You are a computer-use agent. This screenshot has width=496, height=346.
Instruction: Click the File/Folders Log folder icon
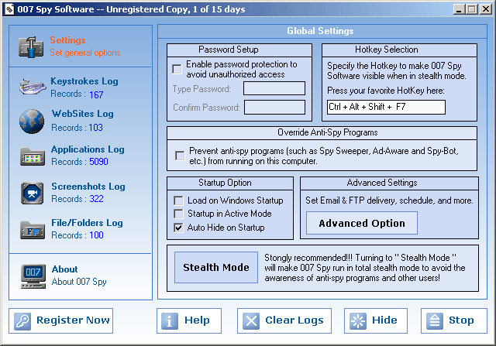tap(33, 230)
